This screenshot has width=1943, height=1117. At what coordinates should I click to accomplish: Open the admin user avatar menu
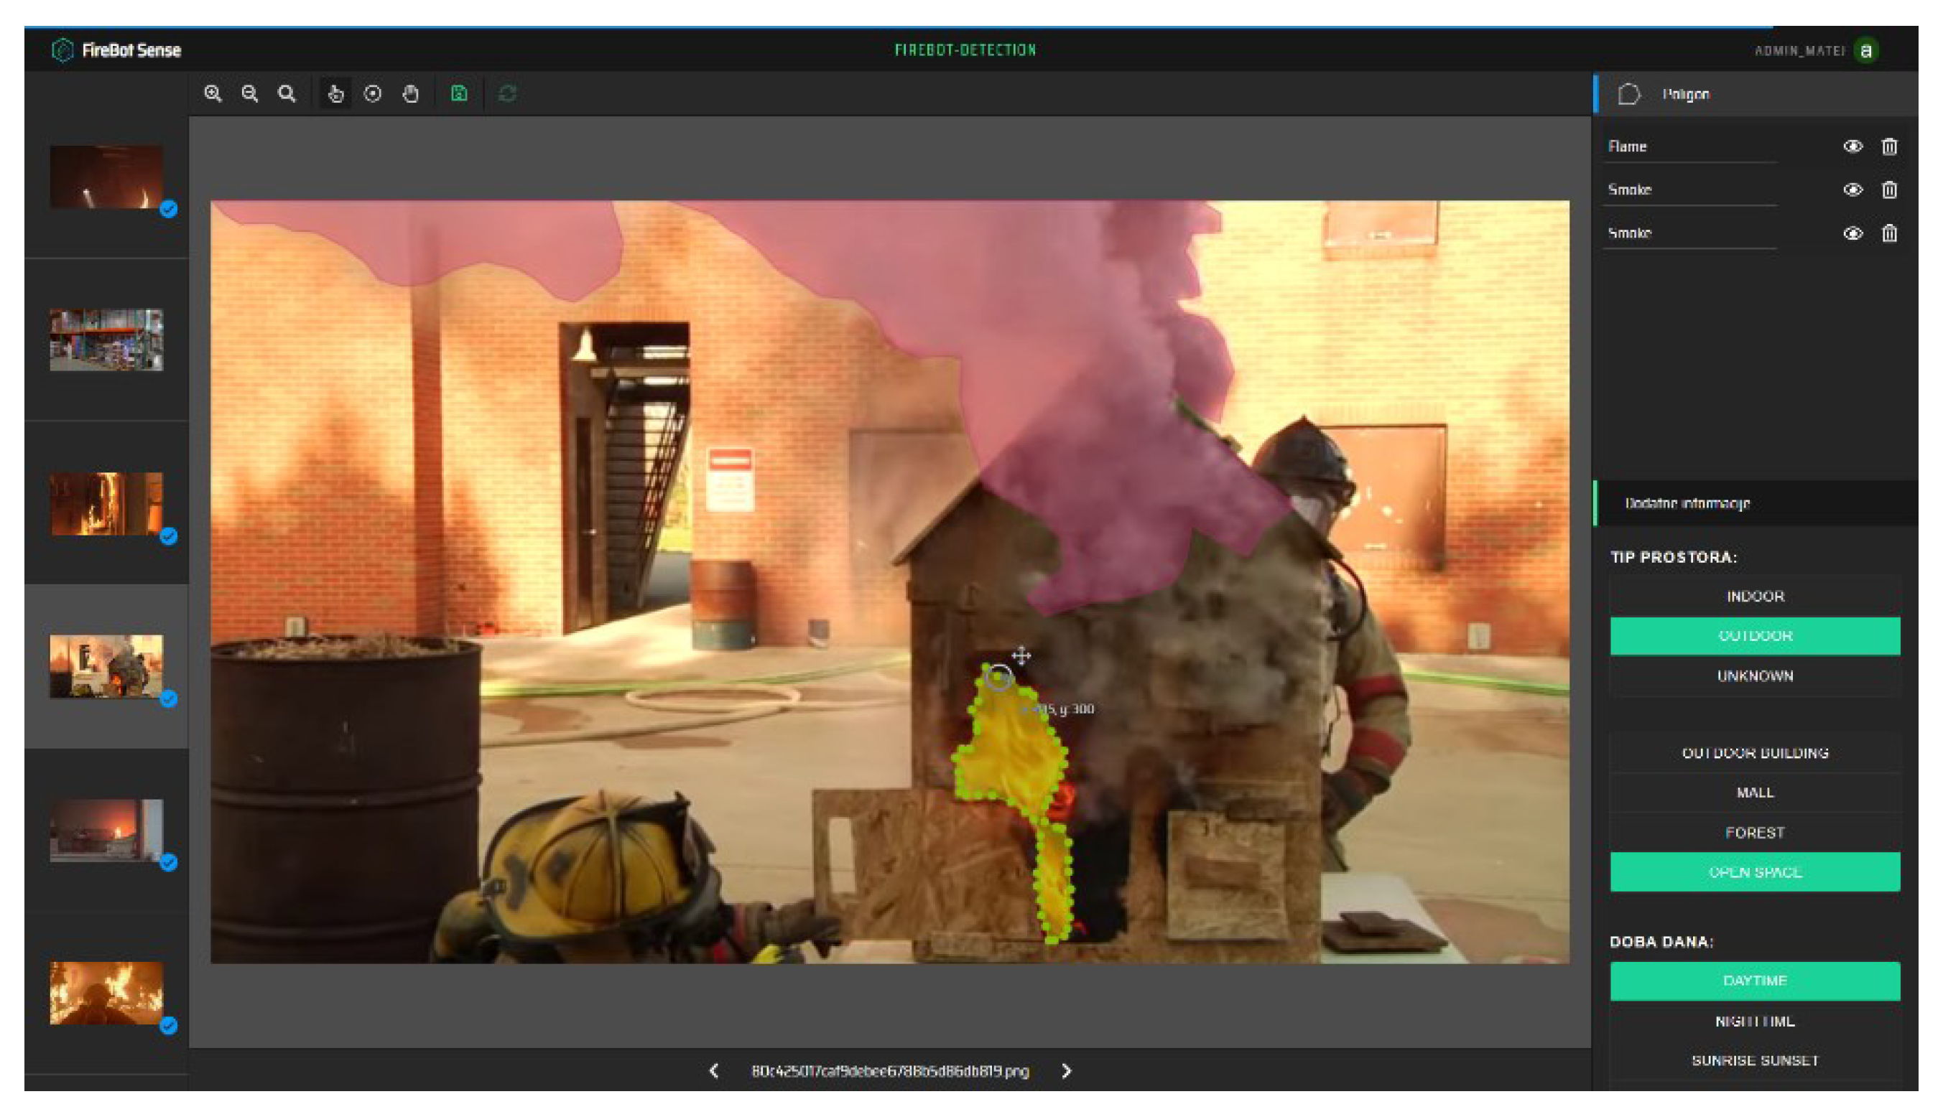pos(1865,51)
